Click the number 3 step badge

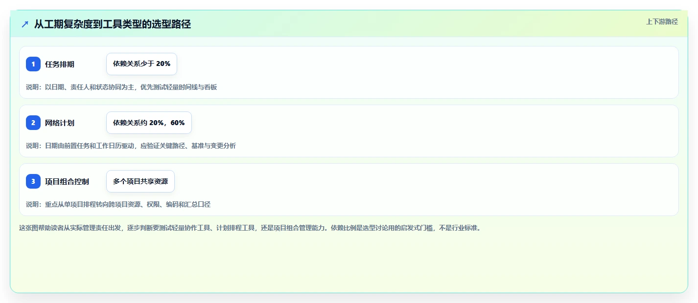[33, 181]
